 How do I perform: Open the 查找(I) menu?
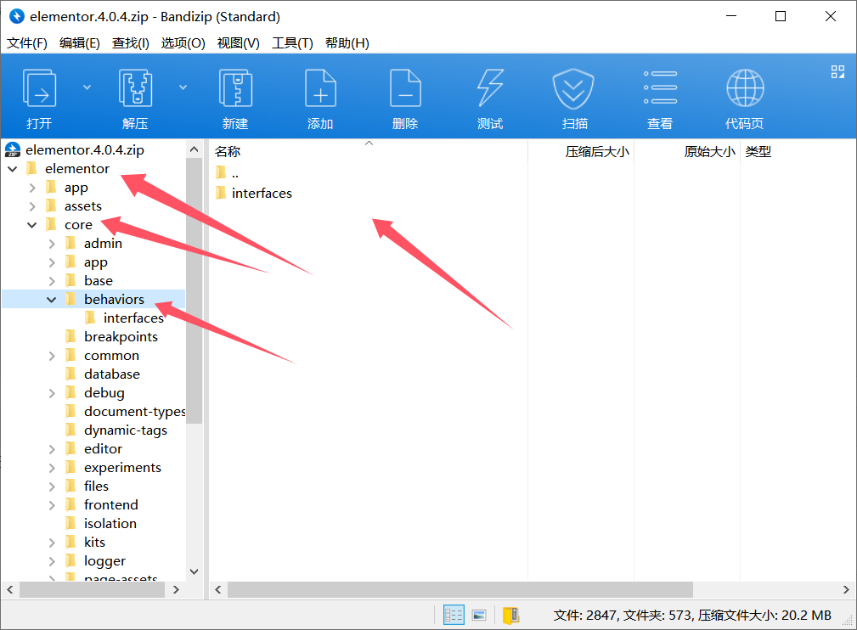(131, 43)
